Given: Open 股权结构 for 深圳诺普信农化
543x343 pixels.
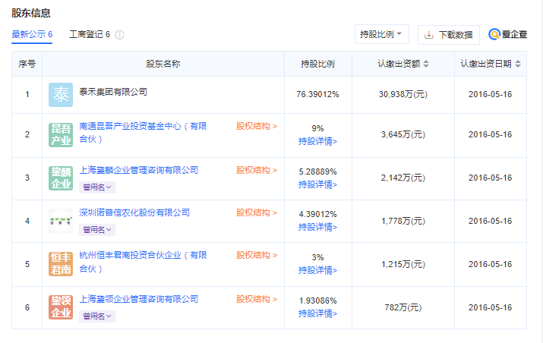Looking at the screenshot, I should coord(257,212).
